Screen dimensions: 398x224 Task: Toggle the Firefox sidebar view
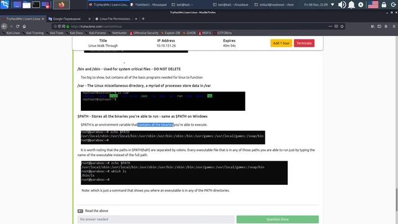click(379, 26)
